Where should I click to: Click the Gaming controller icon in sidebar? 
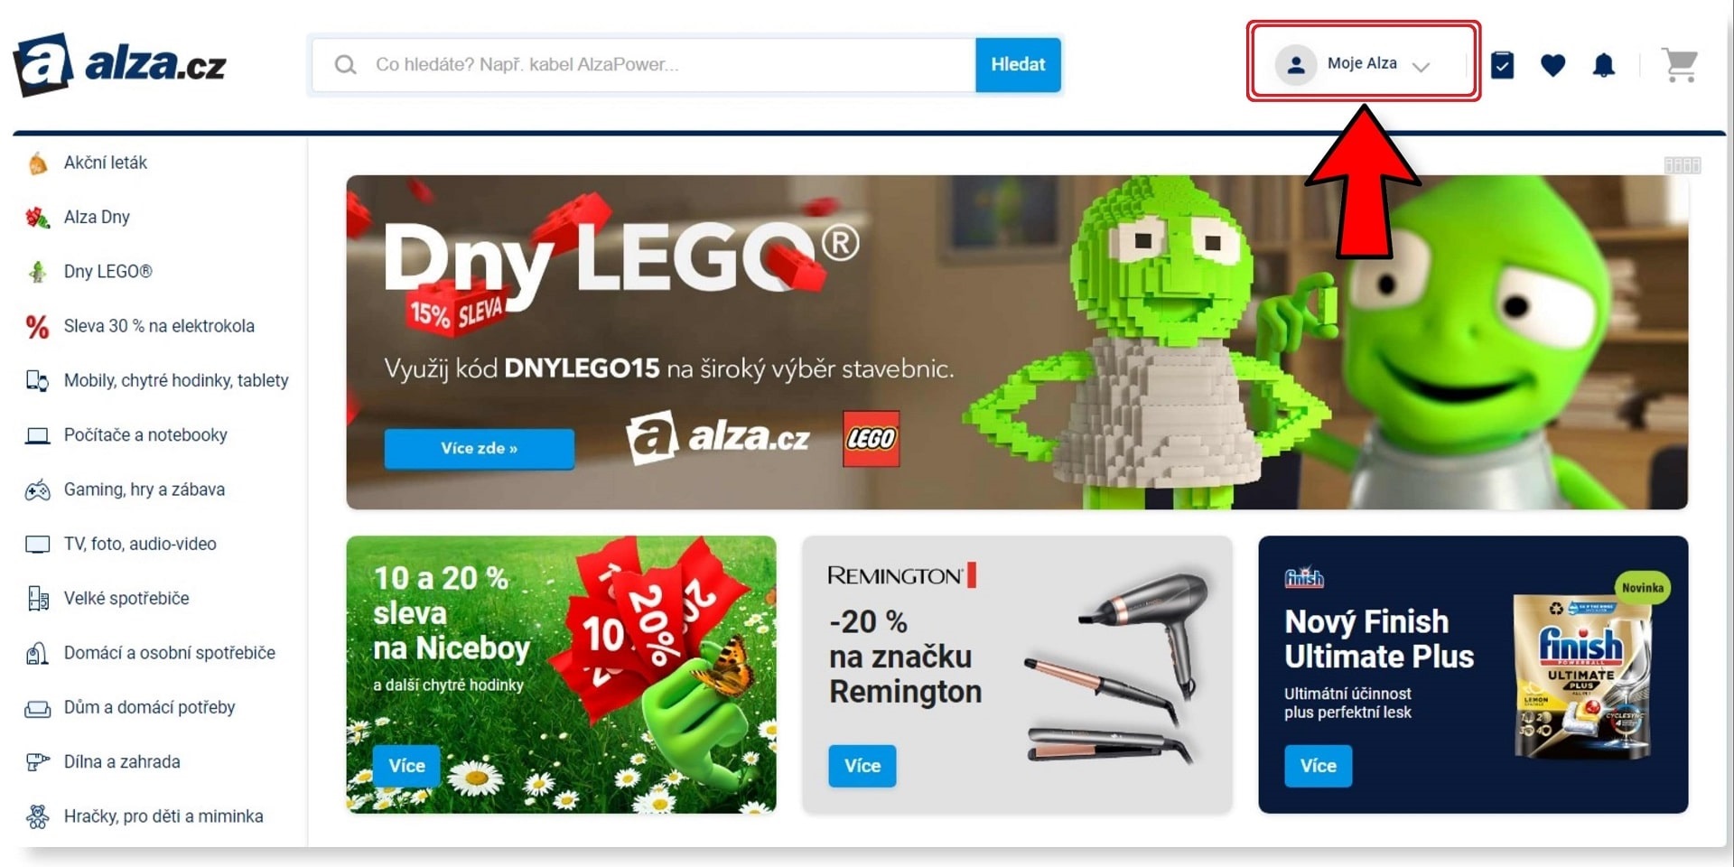37,490
